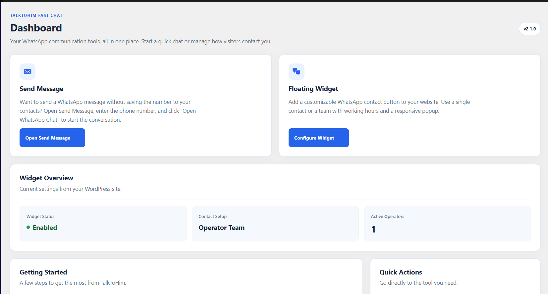Click the dashboard subtitle about WhatsApp communication tools

pyautogui.click(x=141, y=41)
